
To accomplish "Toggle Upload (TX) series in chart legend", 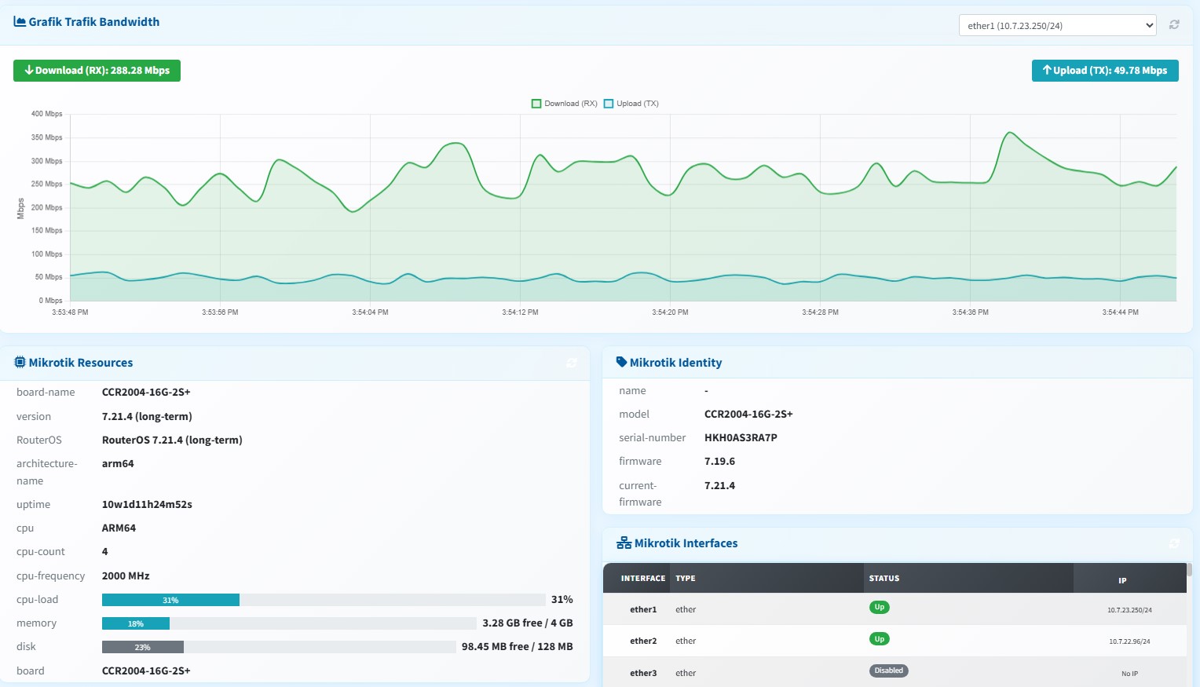I will [x=631, y=104].
